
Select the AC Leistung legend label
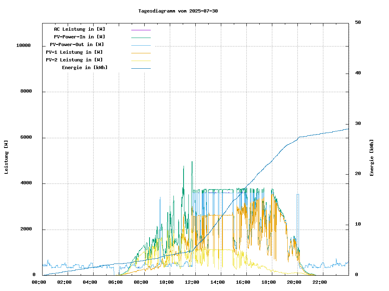click(79, 29)
